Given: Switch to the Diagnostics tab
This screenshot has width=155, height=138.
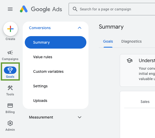Looking at the screenshot, I should [132, 41].
